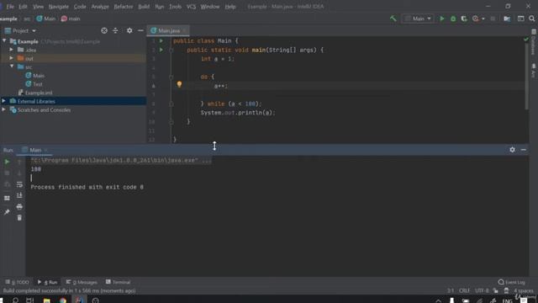This screenshot has height=303, width=538.
Task: Expand External Libraries node
Action: [x=3, y=101]
